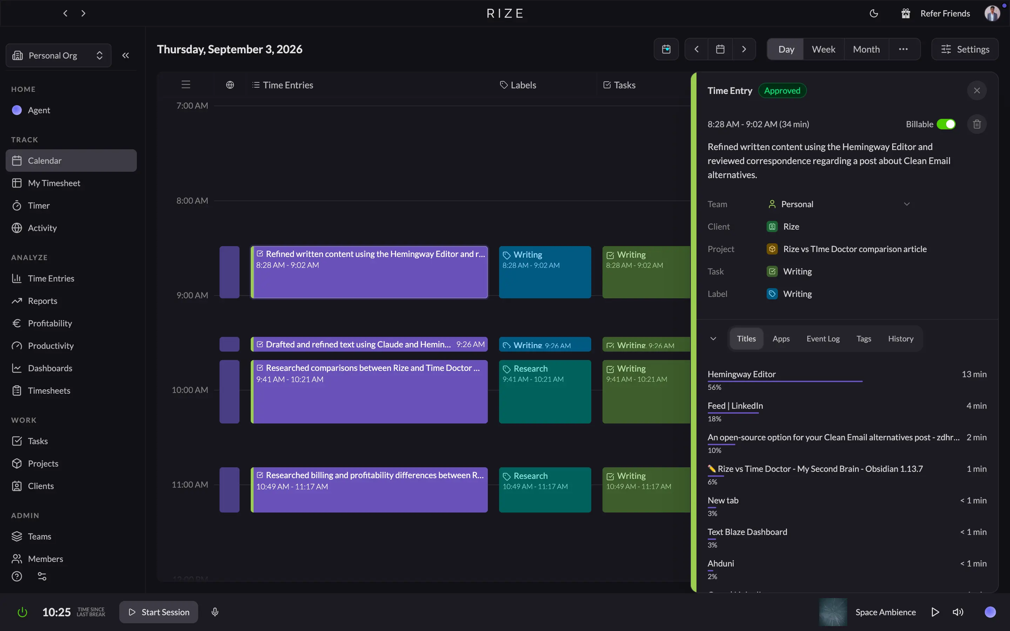Viewport: 1010px width, 631px height.
Task: Change the Label Writing field
Action: (789, 294)
